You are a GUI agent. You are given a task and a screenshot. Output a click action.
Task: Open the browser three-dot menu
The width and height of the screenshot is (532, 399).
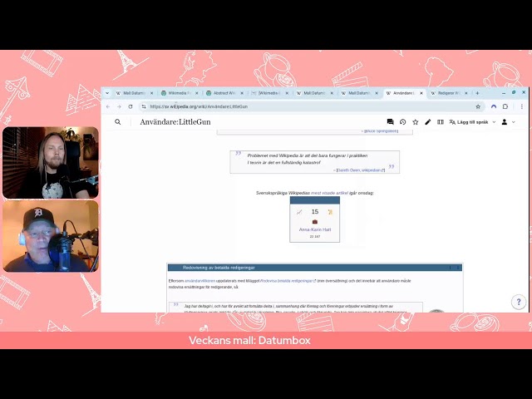click(522, 106)
